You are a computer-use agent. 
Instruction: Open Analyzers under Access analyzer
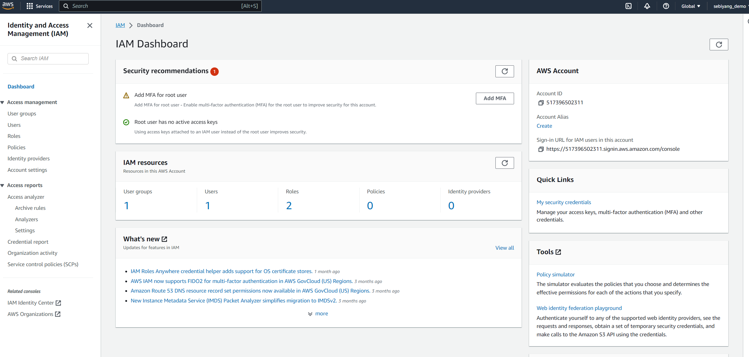26,219
